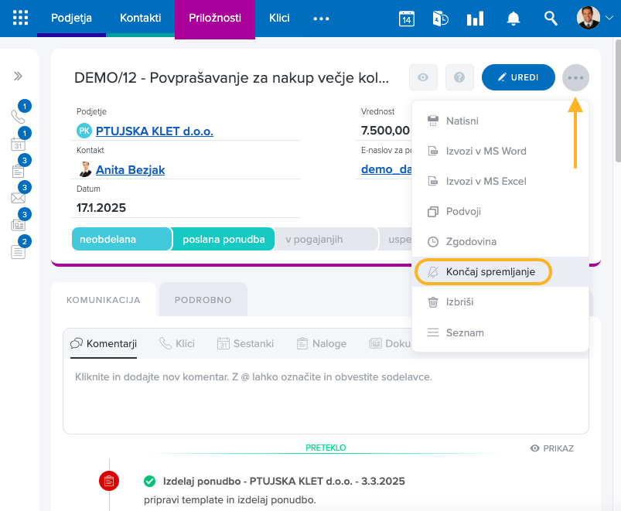
Task: Open the notifications bell
Action: (513, 19)
